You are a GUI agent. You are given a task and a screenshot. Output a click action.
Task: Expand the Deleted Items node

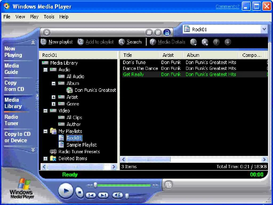45,159
